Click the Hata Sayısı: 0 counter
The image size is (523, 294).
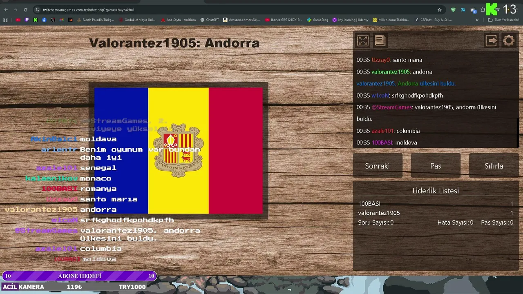(455, 223)
